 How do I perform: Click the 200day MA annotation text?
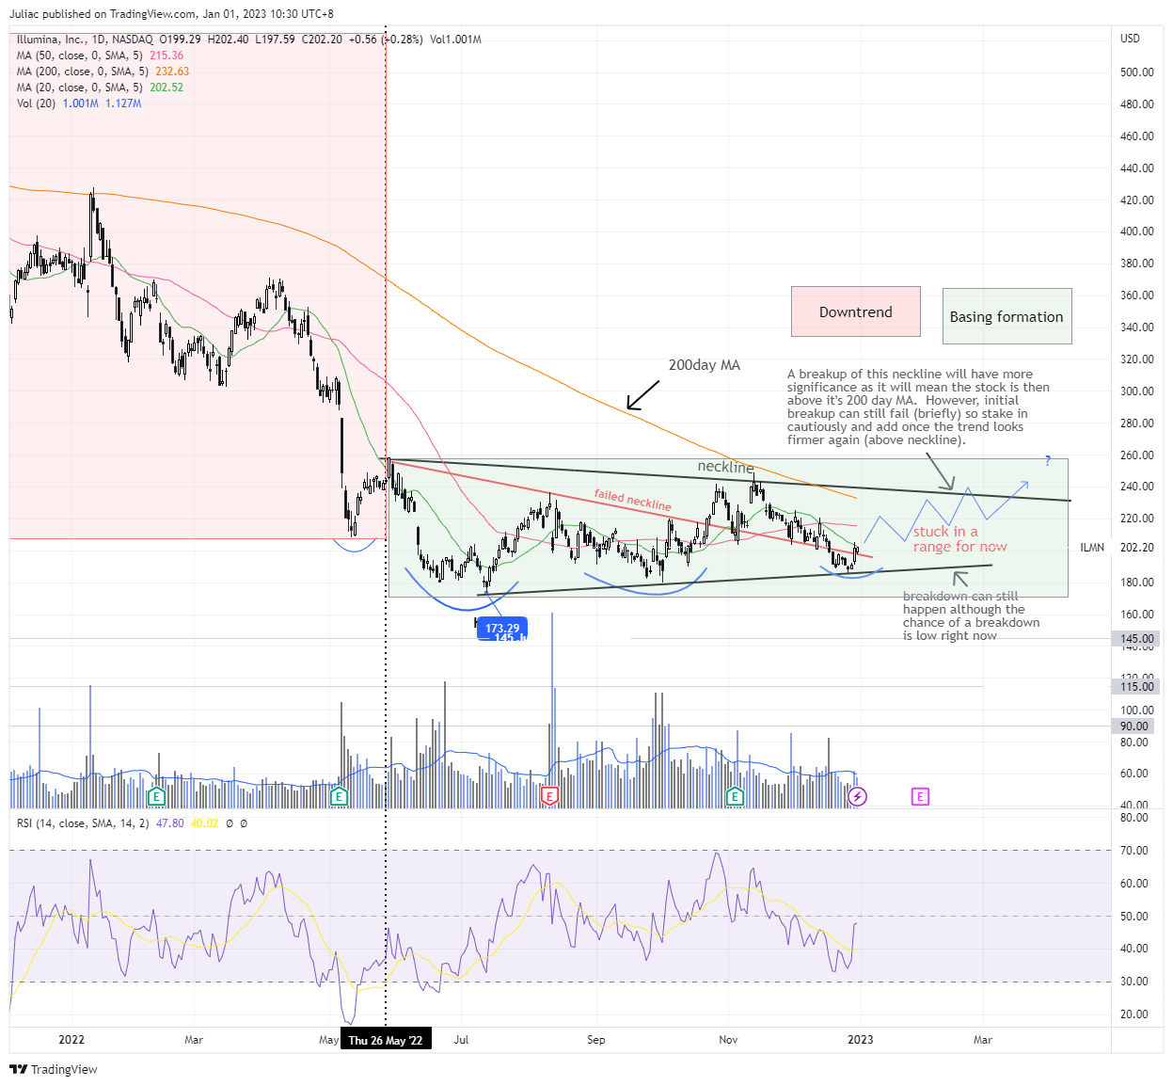coord(705,365)
